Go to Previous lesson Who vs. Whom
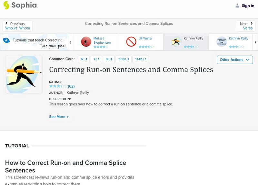This screenshot has width=258, height=185. click(17, 26)
